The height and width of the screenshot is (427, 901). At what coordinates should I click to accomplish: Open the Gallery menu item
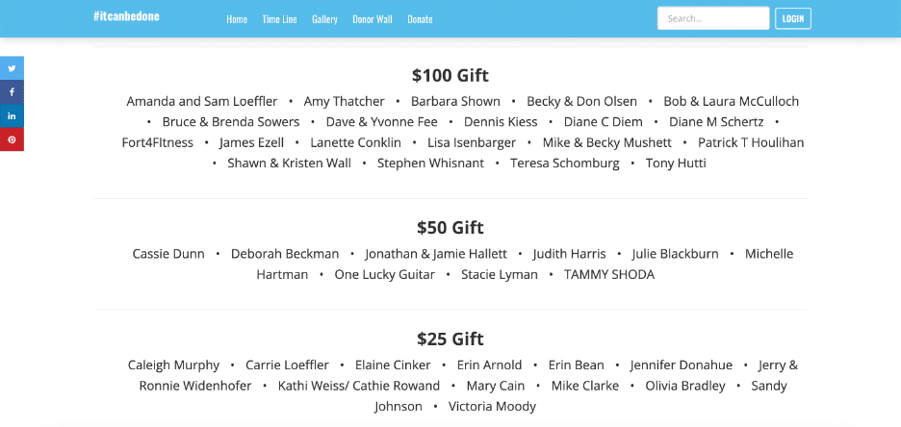pyautogui.click(x=324, y=19)
